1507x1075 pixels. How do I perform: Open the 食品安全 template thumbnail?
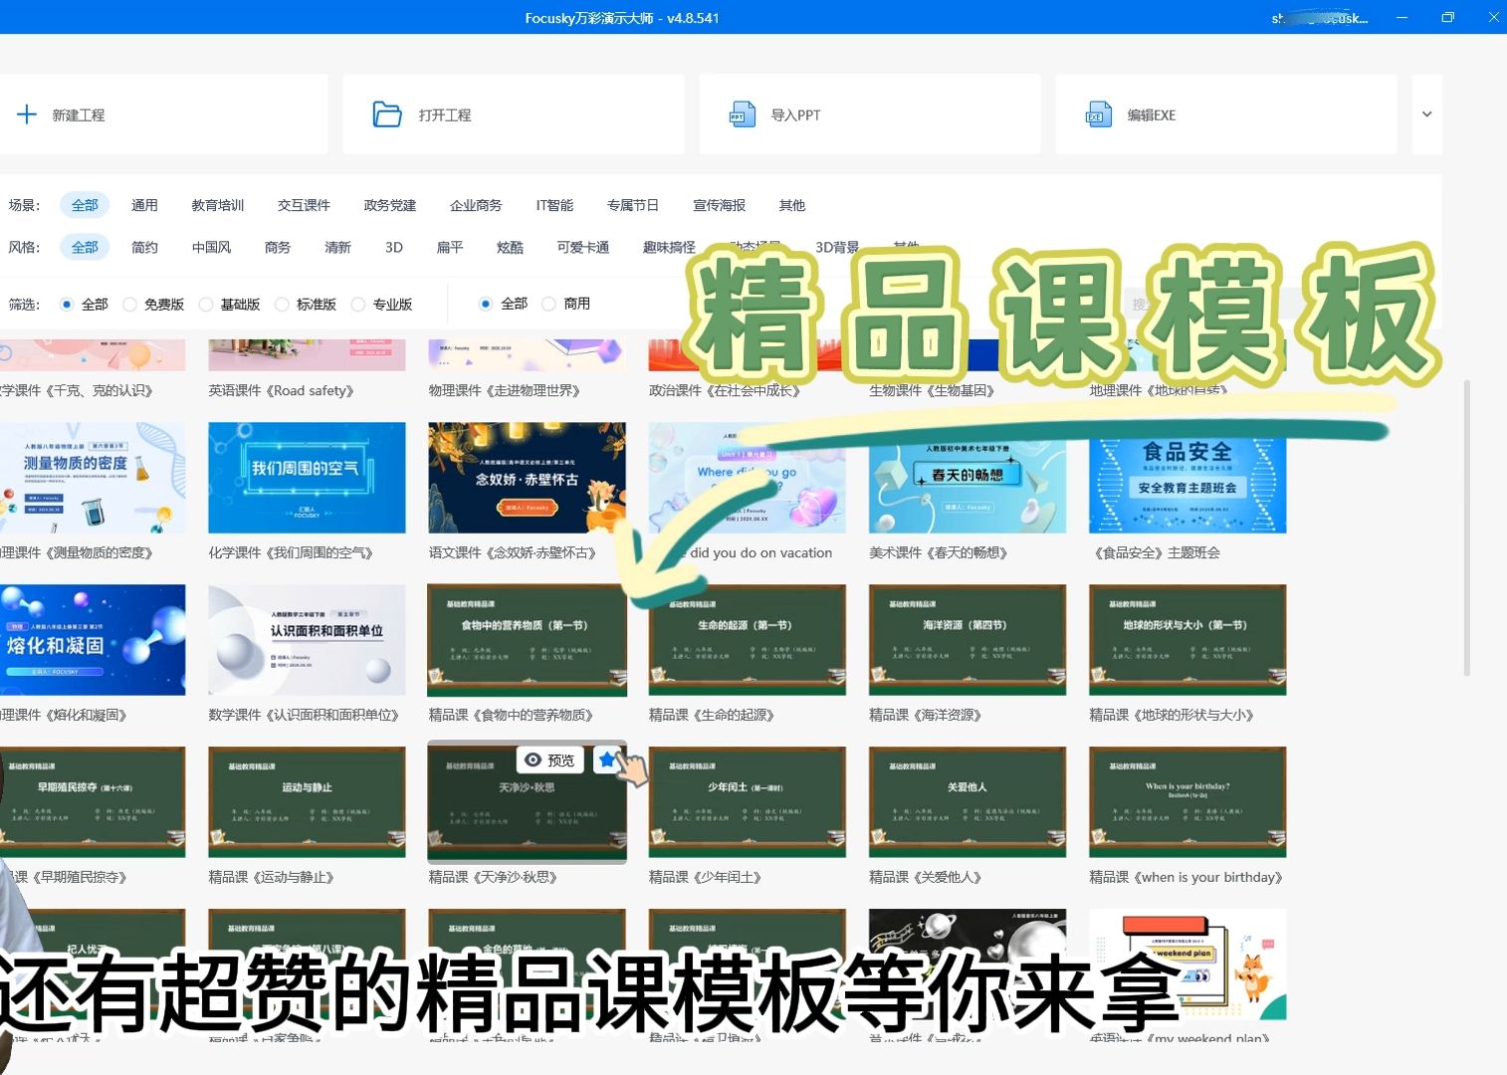tap(1187, 478)
